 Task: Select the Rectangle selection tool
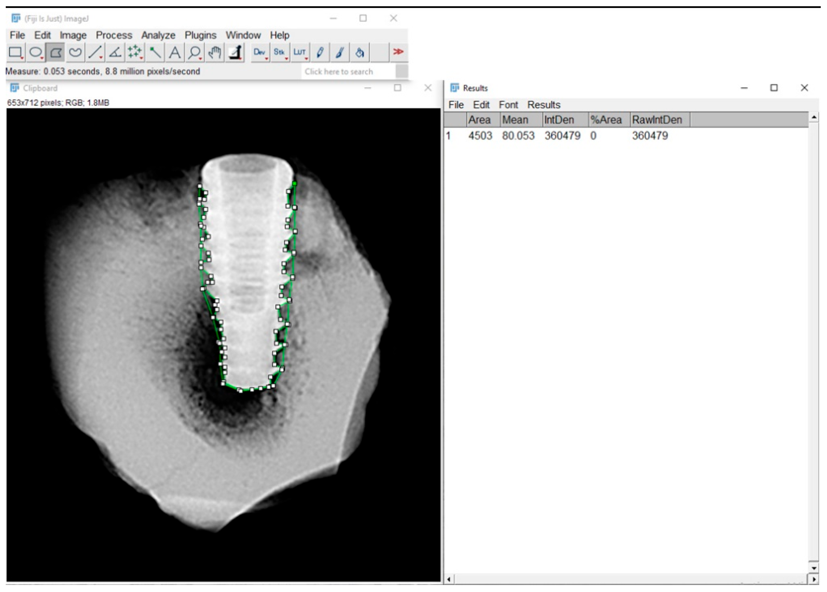[15, 52]
